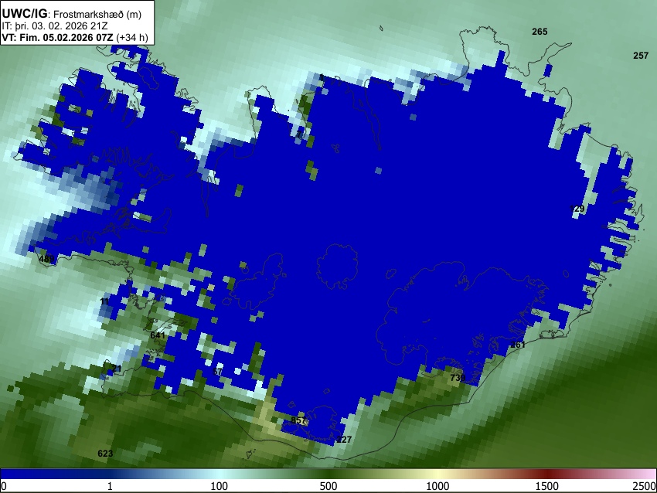Select the color scale label 2500
This screenshot has height=493, width=657.
click(x=645, y=486)
